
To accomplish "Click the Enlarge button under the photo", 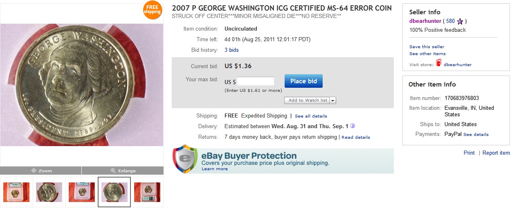I will [x=123, y=171].
